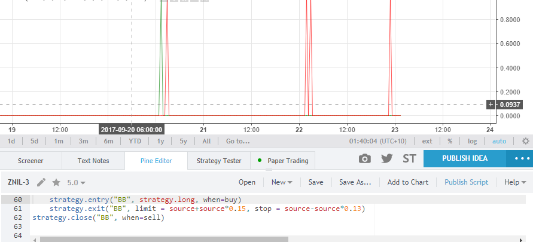The width and height of the screenshot is (533, 242).
Task: Set chart range to 1d
Action: click(11, 141)
